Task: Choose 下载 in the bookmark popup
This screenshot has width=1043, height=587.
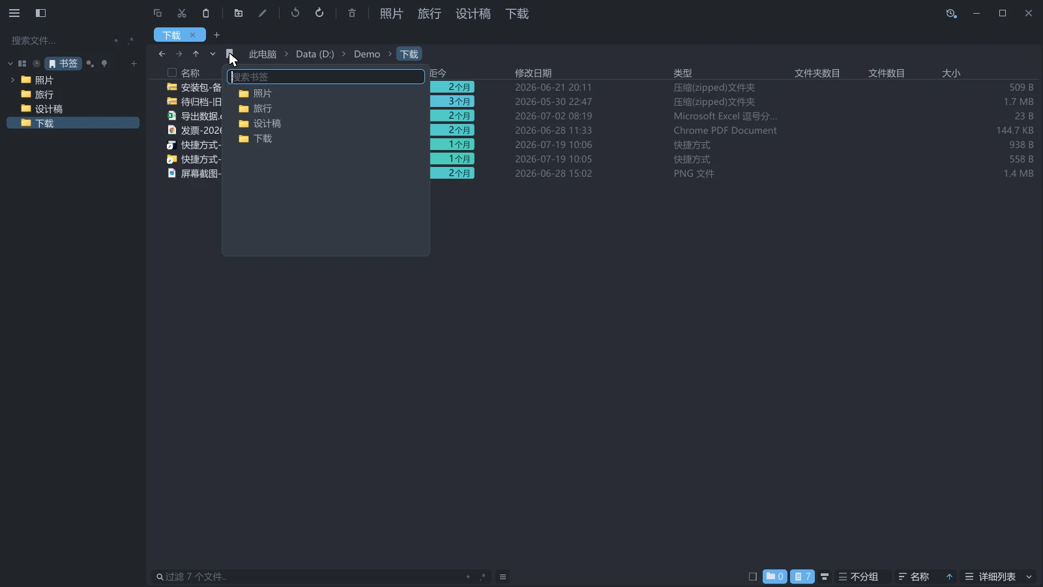Action: tap(326, 138)
